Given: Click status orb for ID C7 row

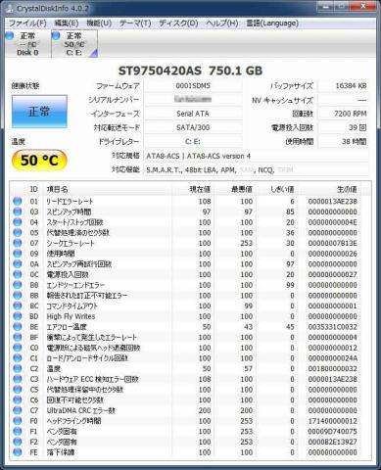Looking at the screenshot, I should coord(18,410).
